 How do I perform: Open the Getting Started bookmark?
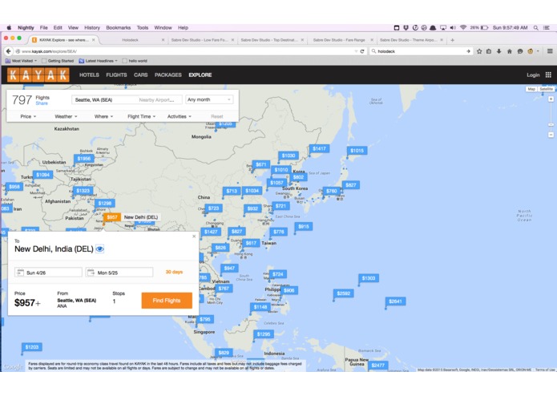click(58, 61)
